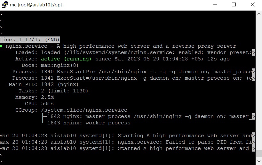Click the green nginx status dot
262x165 pixels.
(x=1, y=46)
